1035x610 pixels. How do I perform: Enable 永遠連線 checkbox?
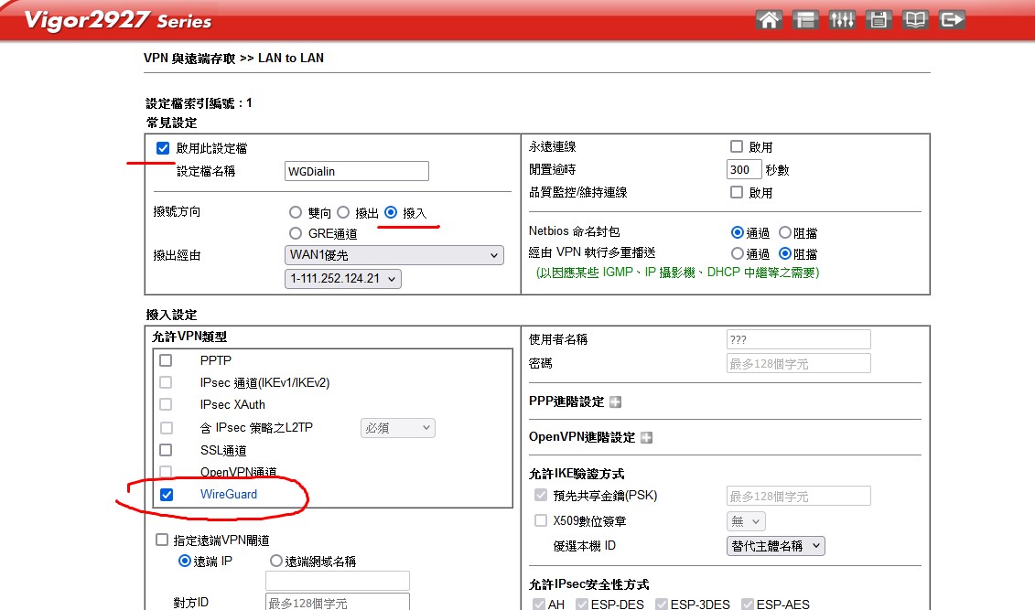click(x=737, y=147)
